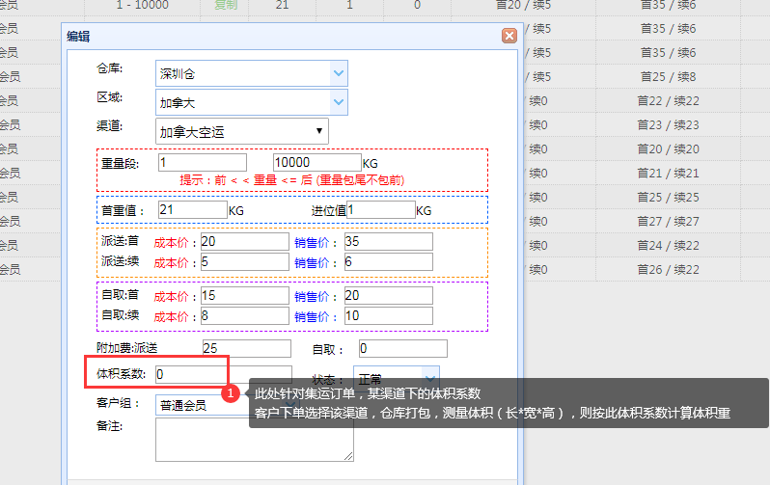Click the 附加费:派送 field with 25

pyautogui.click(x=246, y=348)
